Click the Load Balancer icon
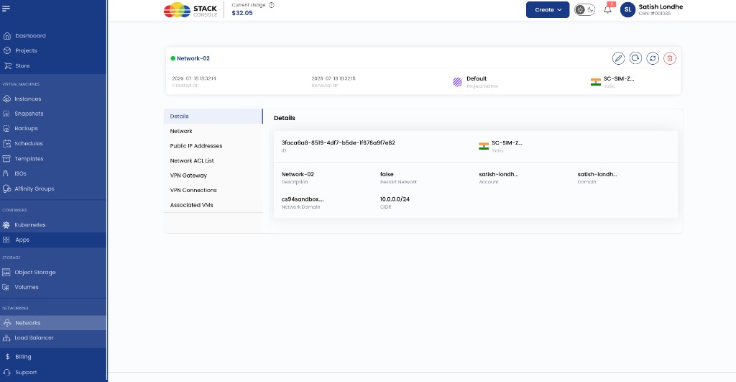This screenshot has height=382, width=736. click(6, 338)
